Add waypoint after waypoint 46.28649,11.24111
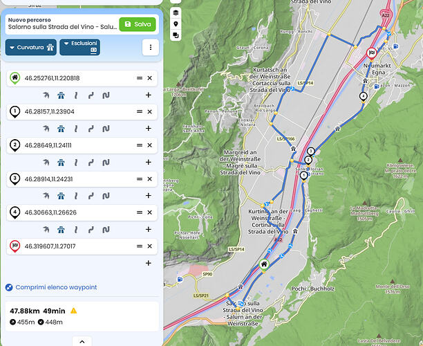Viewport: 423px width, 346px height. pyautogui.click(x=149, y=162)
